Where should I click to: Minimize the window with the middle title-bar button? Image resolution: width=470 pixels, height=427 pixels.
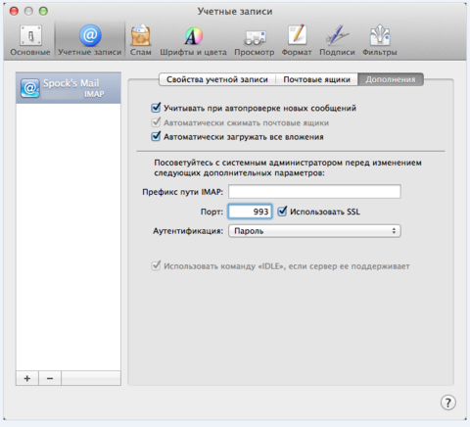click(28, 11)
